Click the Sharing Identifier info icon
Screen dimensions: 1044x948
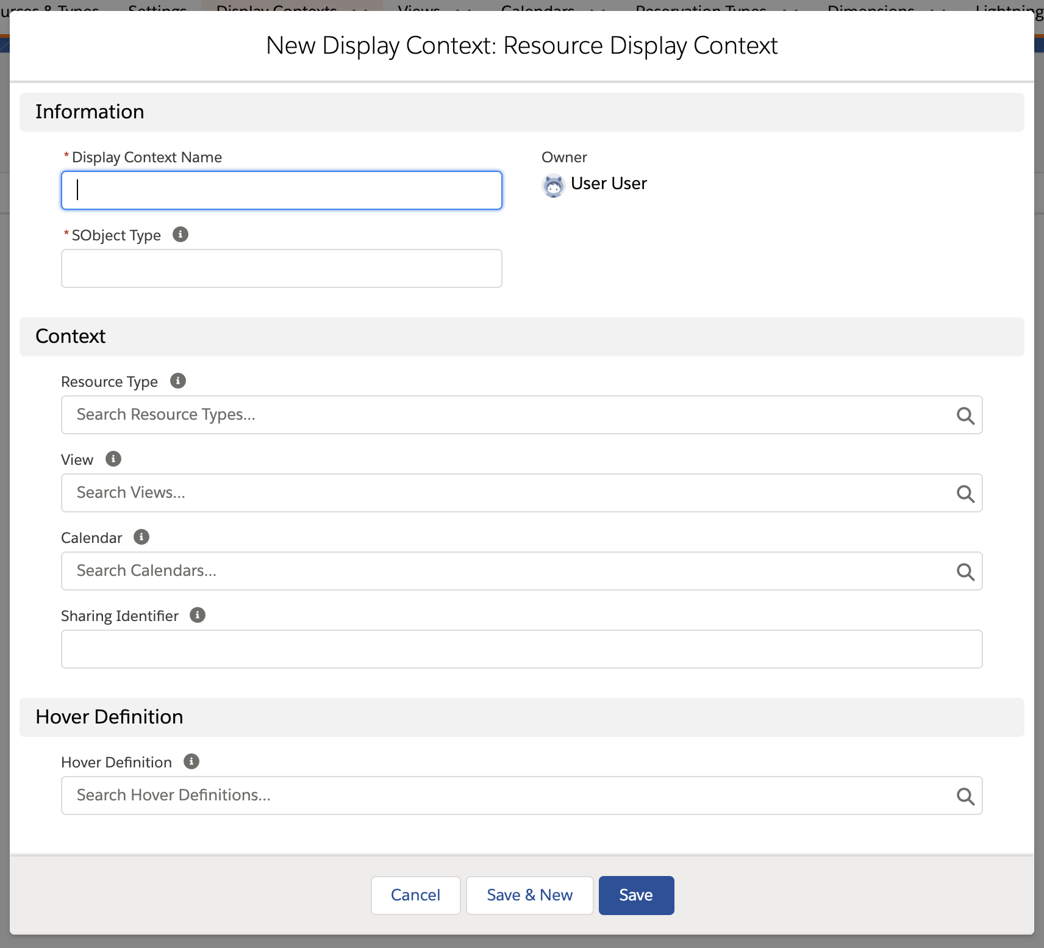198,615
